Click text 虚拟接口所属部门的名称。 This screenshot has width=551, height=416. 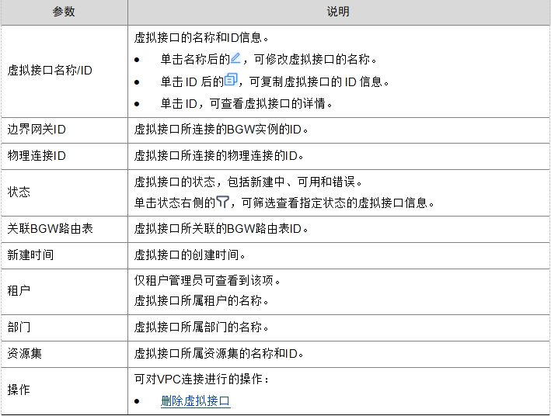201,327
